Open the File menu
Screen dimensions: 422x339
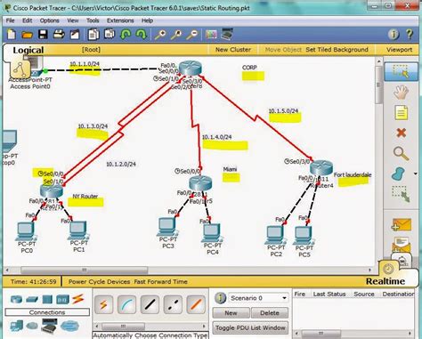(x=10, y=20)
